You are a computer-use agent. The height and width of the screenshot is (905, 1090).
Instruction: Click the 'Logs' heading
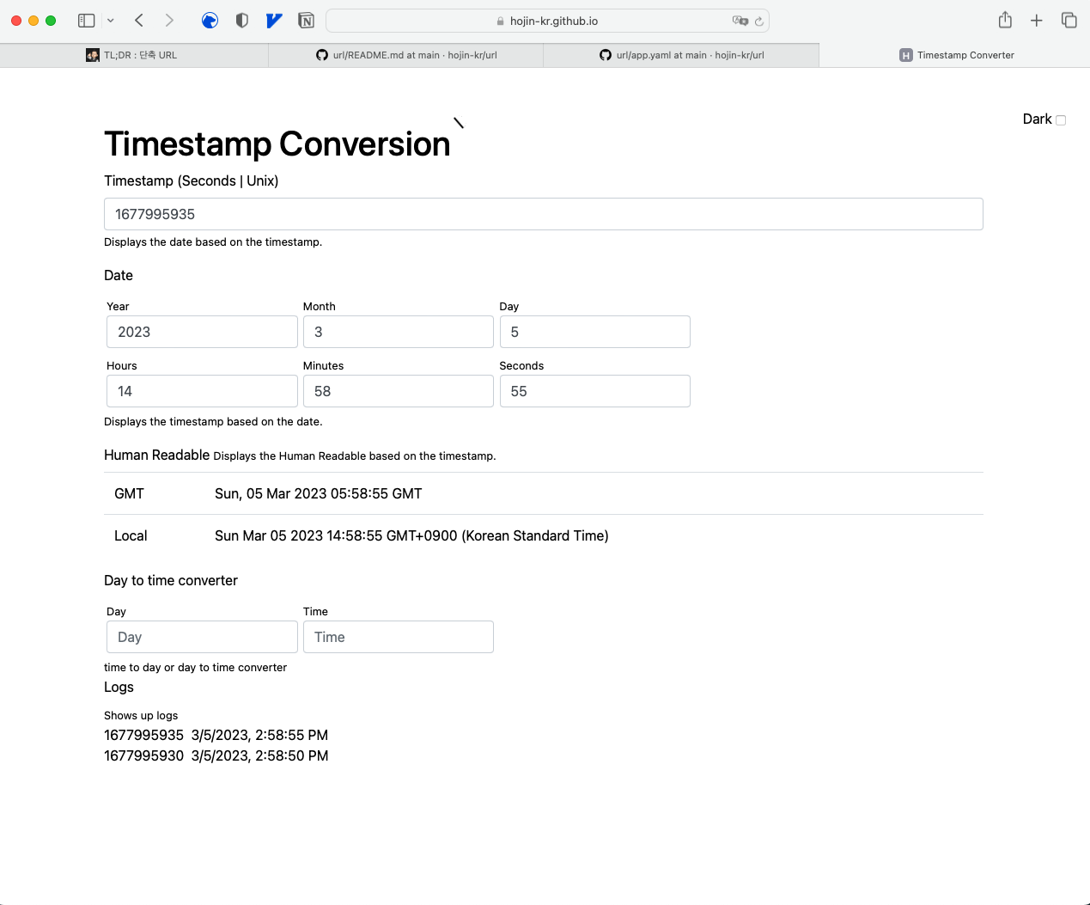tap(119, 687)
